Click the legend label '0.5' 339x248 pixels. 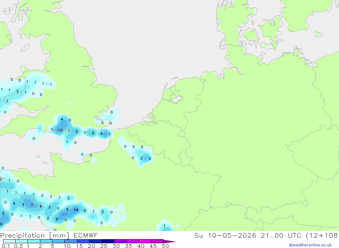(x=18, y=246)
